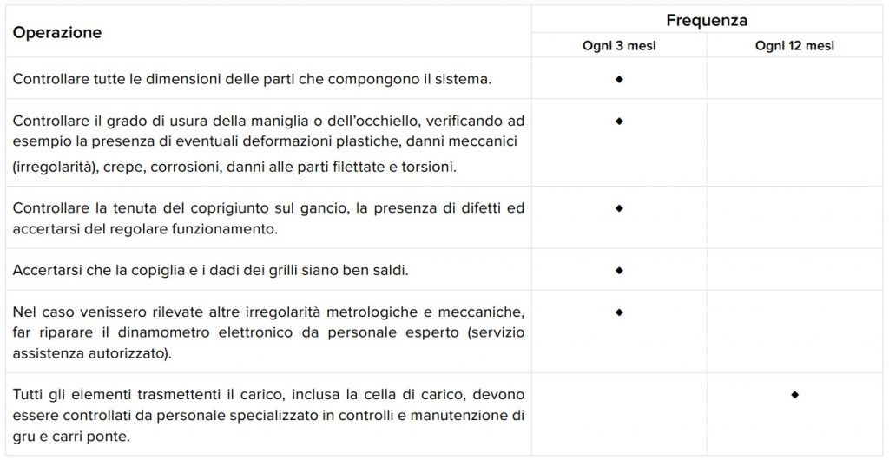This screenshot has width=889, height=460.
Task: Click the "Ogni 12 mesi" column header
Action: point(794,46)
